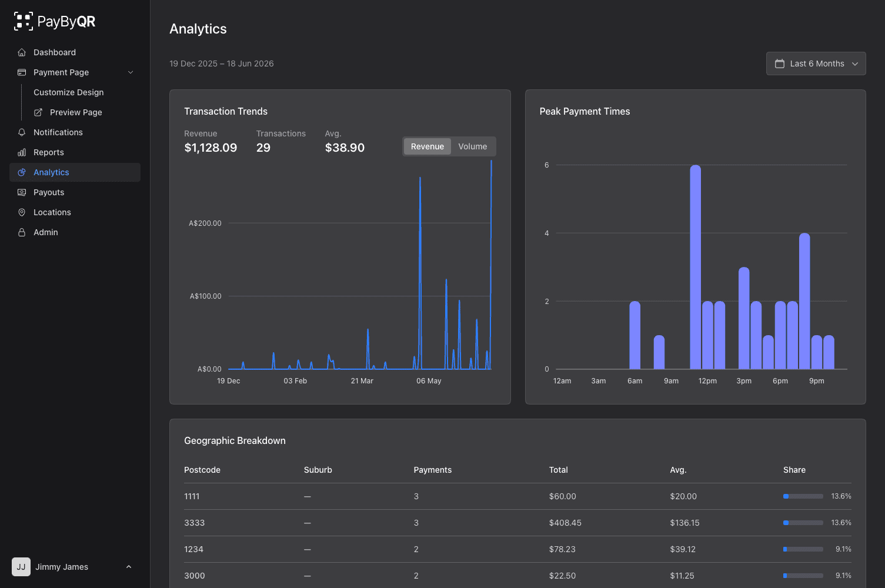Click the $22.50 total cell
885x588 pixels.
[562, 576]
